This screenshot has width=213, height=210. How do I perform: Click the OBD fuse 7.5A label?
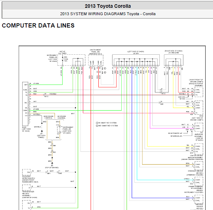click(66, 59)
